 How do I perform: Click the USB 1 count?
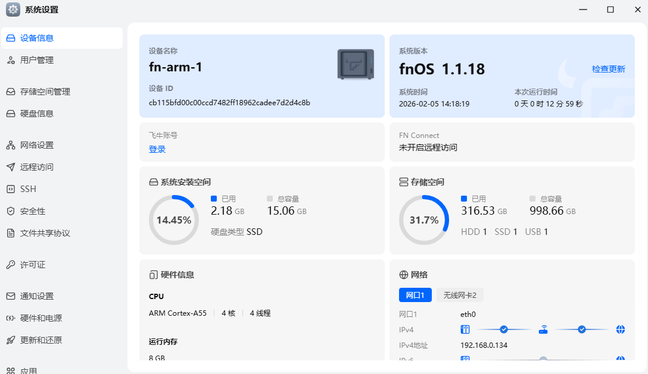537,232
